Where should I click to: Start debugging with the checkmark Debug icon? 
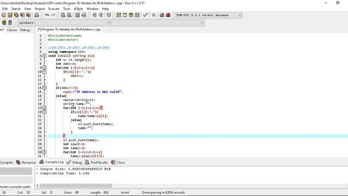(145, 15)
